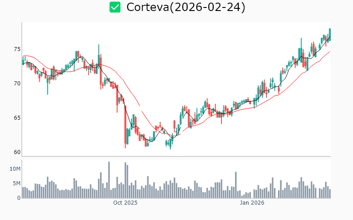Click the tallest bar in the volume chart
Viewport: 353px width, 220px height.
[x=109, y=180]
